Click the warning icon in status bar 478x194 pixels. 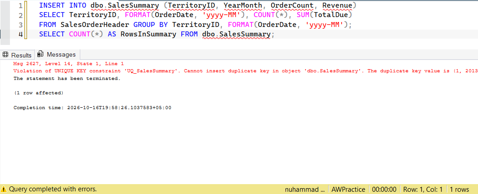4,189
